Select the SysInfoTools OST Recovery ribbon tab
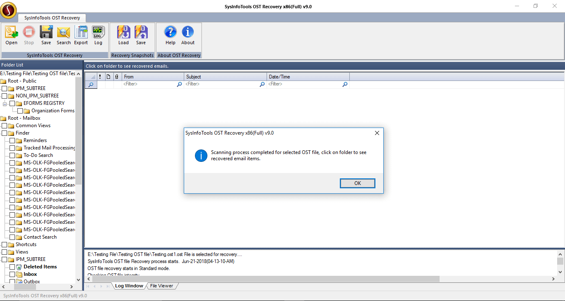The width and height of the screenshot is (565, 301). 52,18
